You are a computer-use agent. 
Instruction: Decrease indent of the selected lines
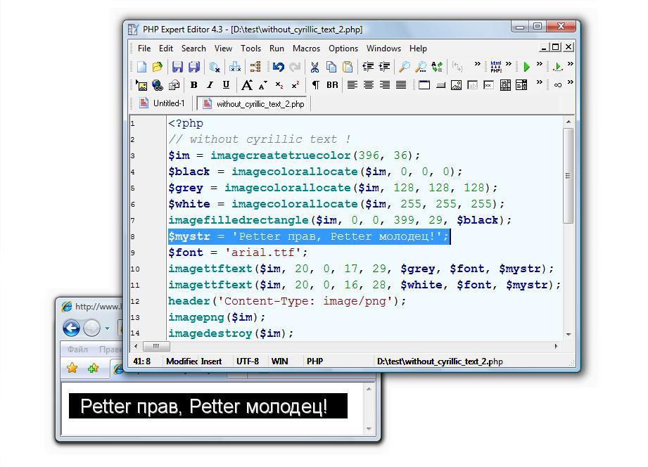[368, 67]
